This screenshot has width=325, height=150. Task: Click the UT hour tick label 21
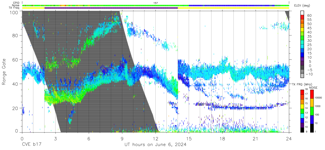(255, 138)
